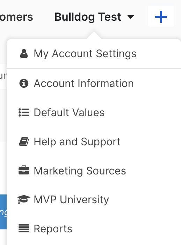Choose Default Values menu entry
The image size is (181, 245).
pos(94,113)
